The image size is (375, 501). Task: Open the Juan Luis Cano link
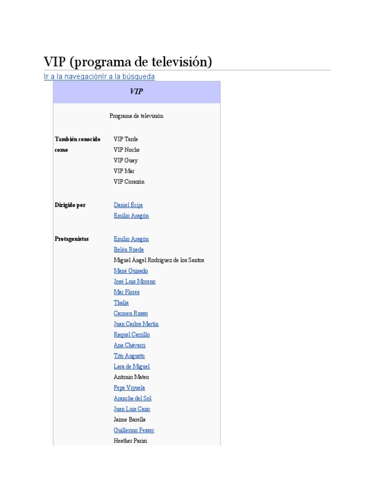pyautogui.click(x=132, y=409)
